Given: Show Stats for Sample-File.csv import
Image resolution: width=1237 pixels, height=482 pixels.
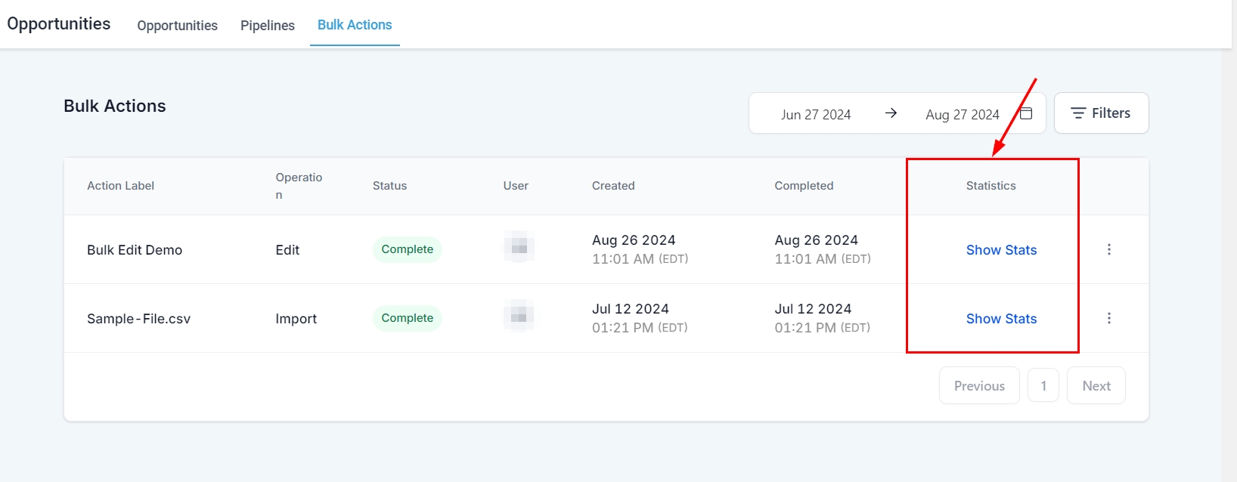Looking at the screenshot, I should click(x=1001, y=319).
